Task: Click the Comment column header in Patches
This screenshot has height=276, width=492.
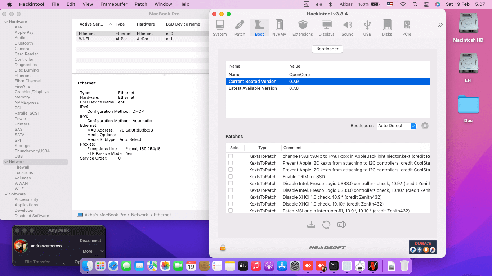Action: 292,148
